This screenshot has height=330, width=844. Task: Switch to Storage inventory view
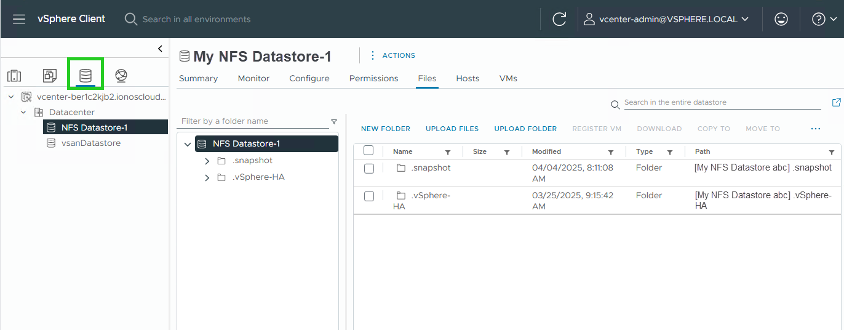[86, 76]
